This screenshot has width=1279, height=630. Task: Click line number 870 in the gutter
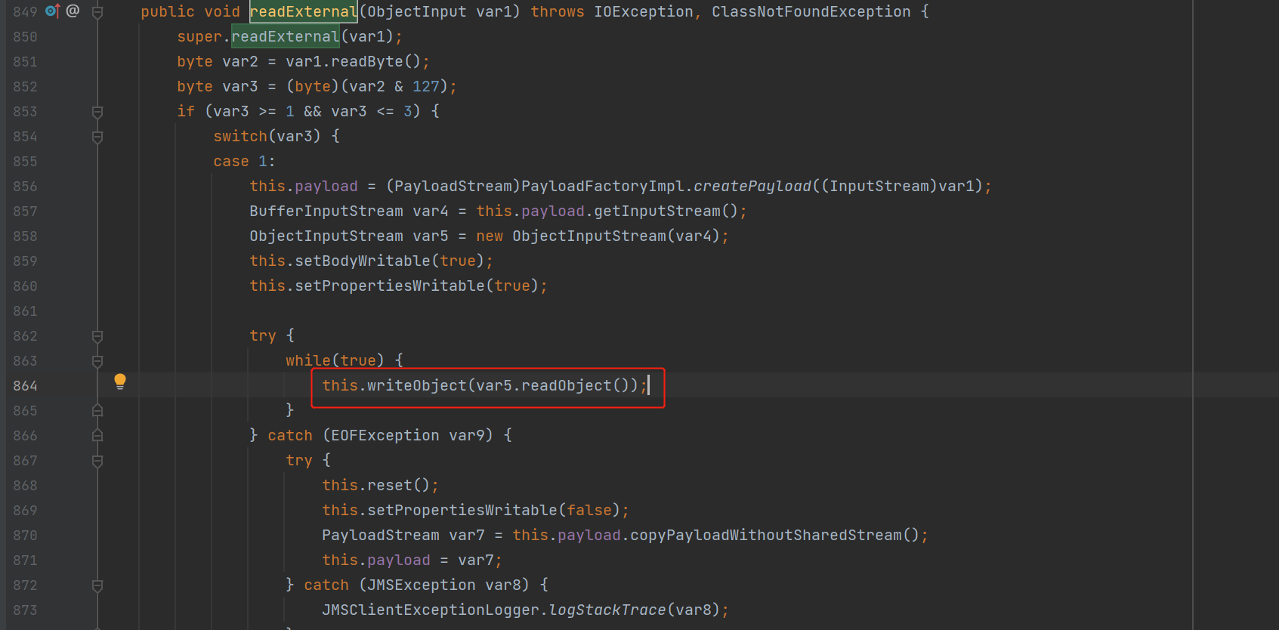pyautogui.click(x=25, y=536)
